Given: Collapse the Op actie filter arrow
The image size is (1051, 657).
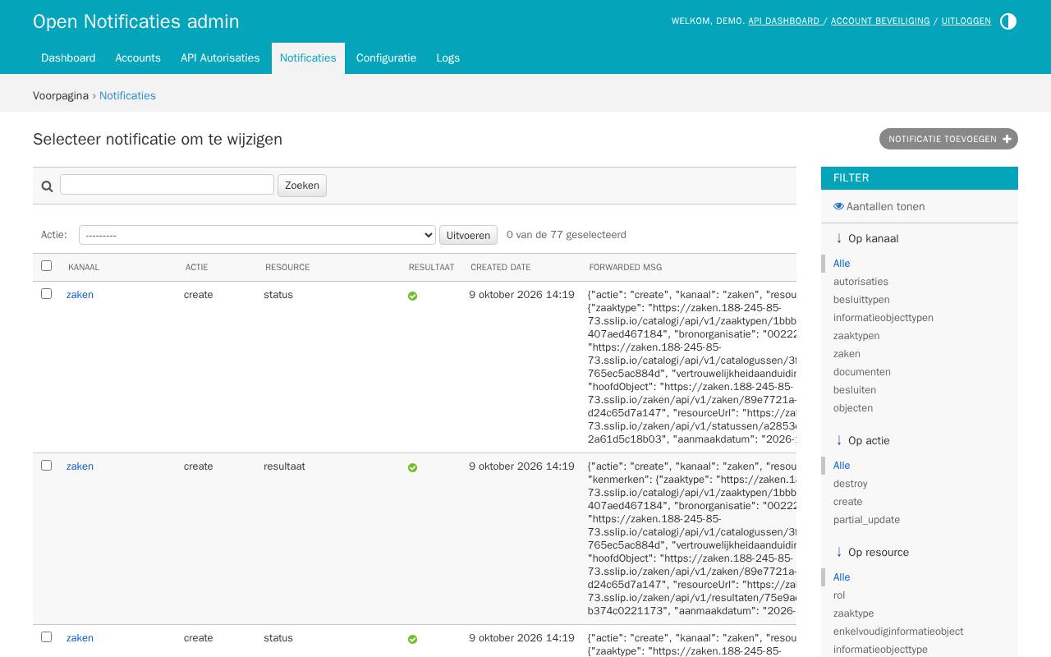Looking at the screenshot, I should (x=838, y=440).
